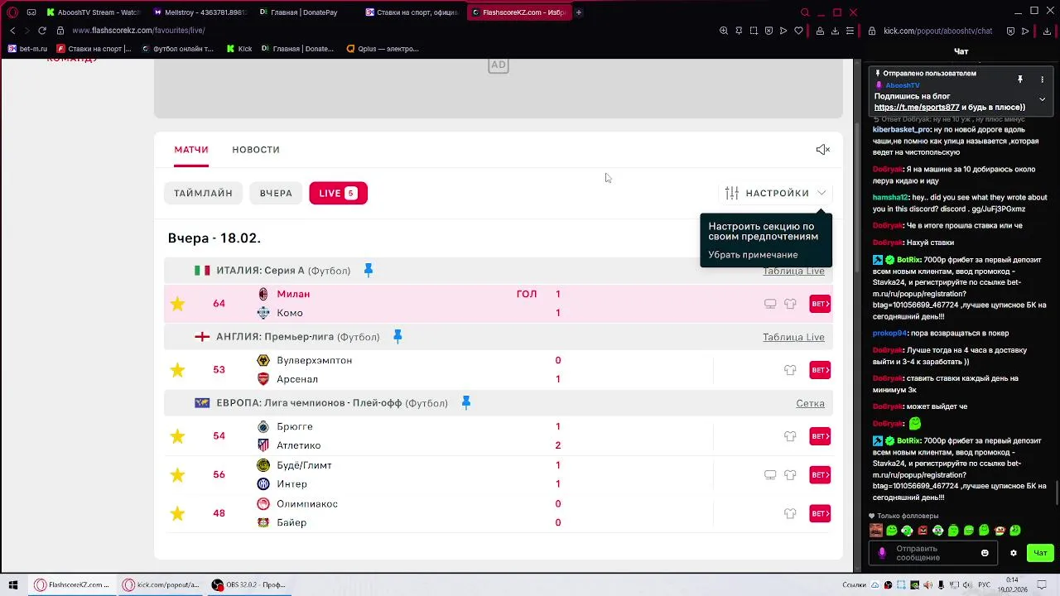
Task: Open BET button for Милан – Комо
Action: pos(820,304)
